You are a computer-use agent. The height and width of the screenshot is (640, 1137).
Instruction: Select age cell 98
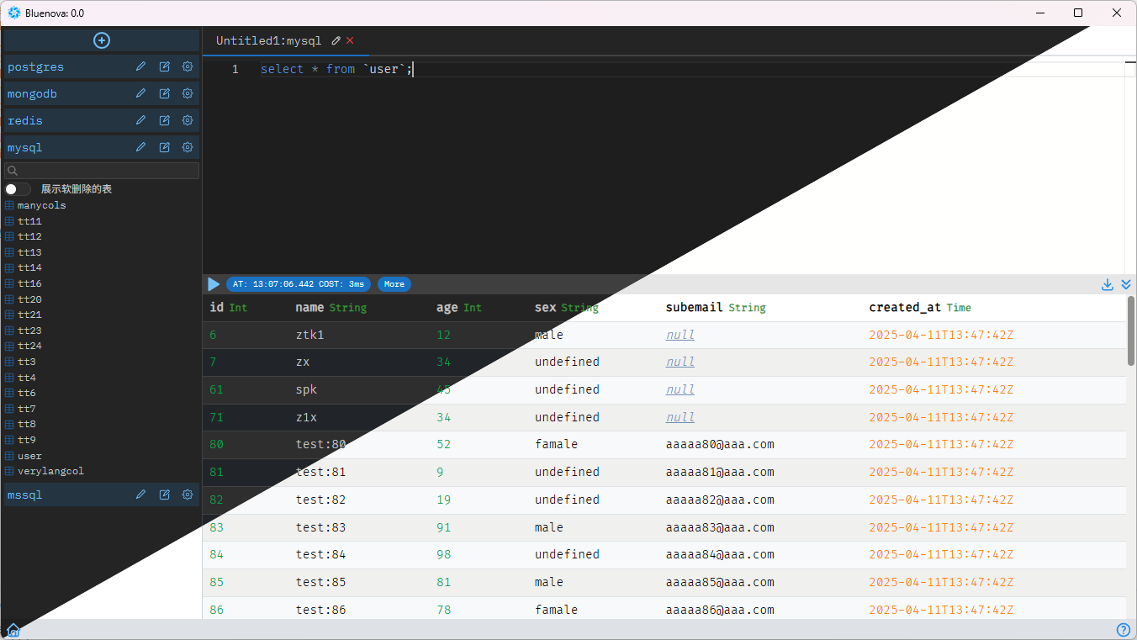(x=443, y=554)
